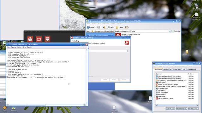This screenshot has height=113, width=202.
Task: Open Правка menu in Notepad
Action: 14,47
